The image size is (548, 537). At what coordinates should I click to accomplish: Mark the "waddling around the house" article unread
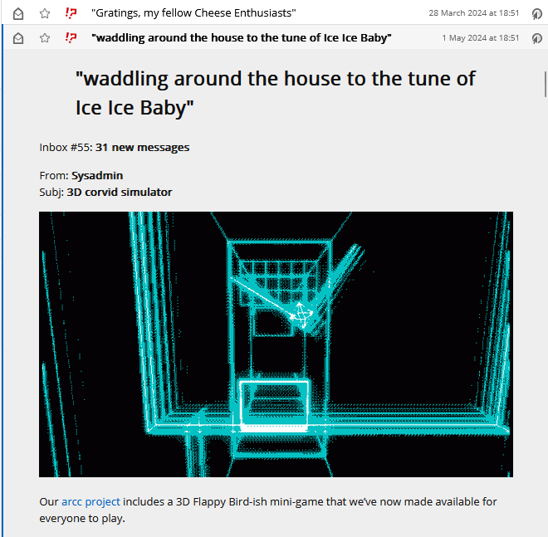(x=18, y=38)
